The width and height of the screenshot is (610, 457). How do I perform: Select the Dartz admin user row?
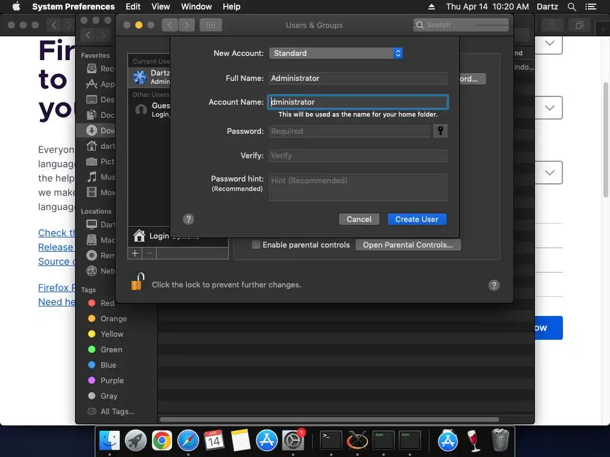(150, 77)
